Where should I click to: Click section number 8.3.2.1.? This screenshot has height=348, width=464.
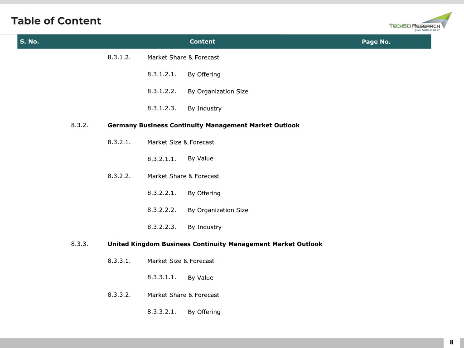pyautogui.click(x=119, y=142)
